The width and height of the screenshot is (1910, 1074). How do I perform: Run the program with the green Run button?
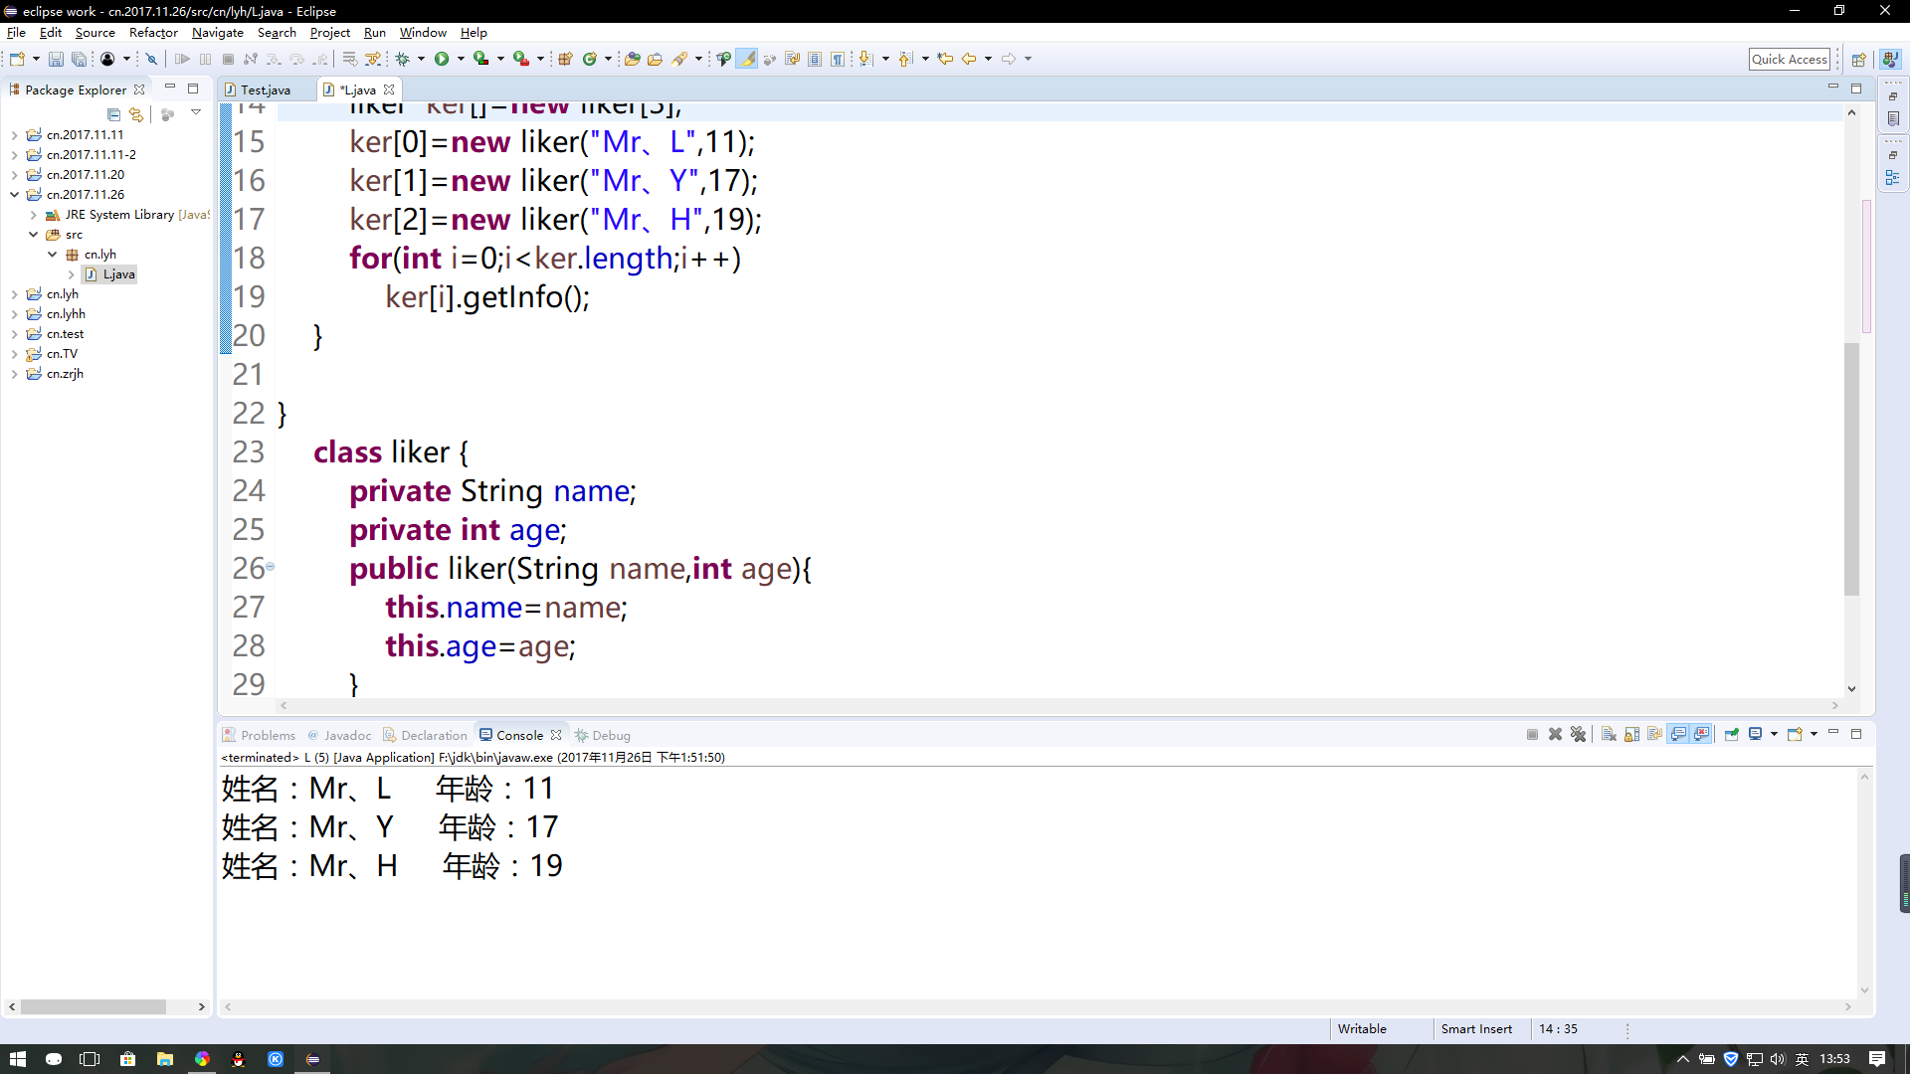(442, 59)
